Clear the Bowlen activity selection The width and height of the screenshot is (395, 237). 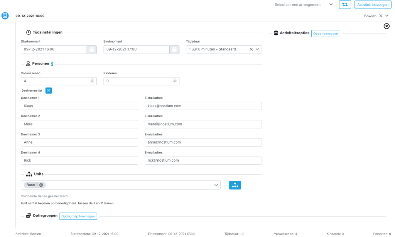pos(381,16)
